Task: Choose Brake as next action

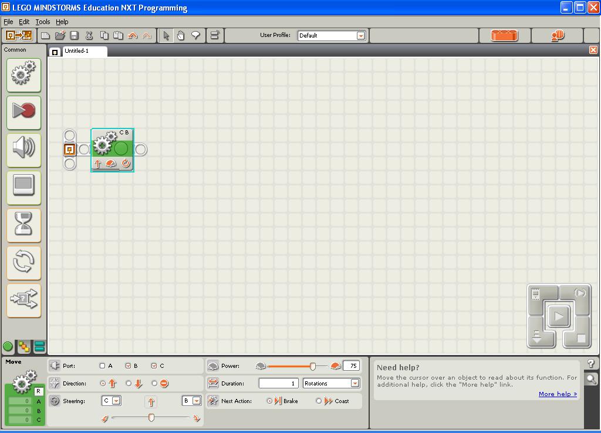Action: point(269,401)
